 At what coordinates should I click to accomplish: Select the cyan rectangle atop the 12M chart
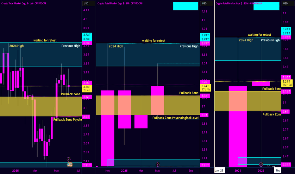(x=267, y=6)
